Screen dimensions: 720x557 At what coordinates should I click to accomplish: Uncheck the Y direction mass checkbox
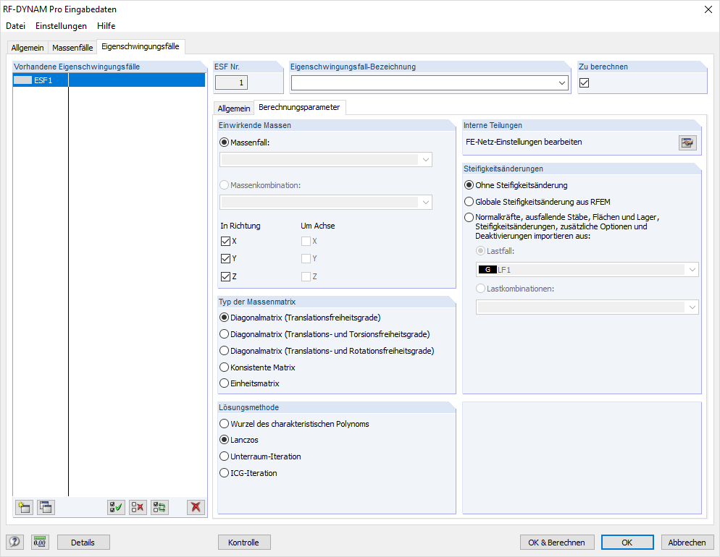223,258
